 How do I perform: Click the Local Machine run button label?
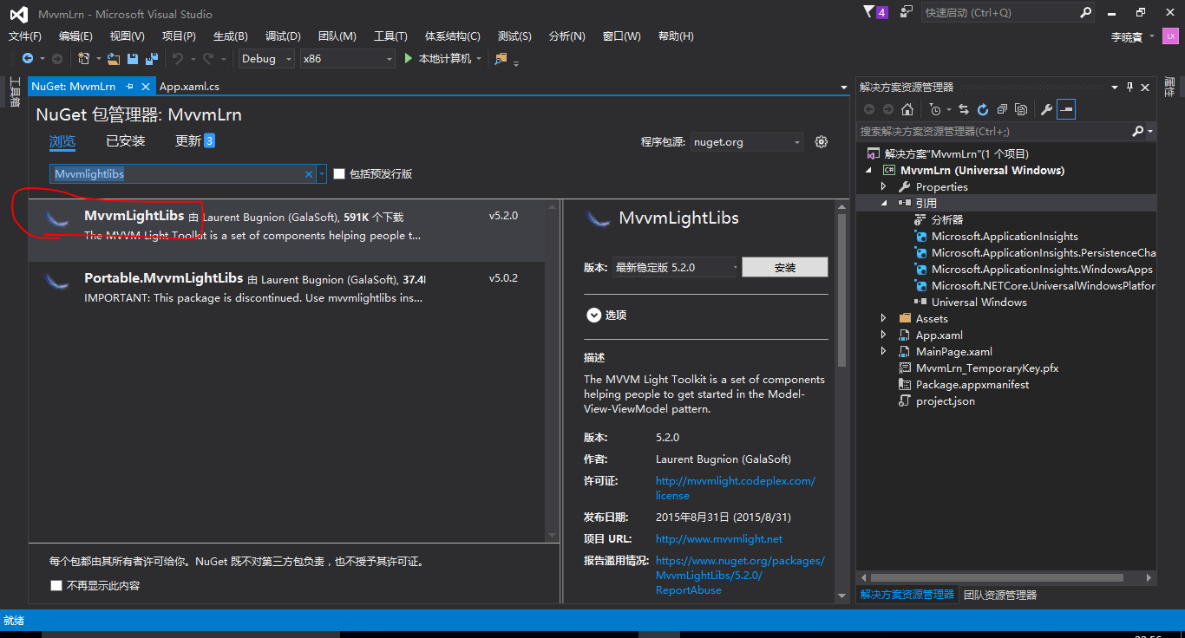click(x=445, y=59)
